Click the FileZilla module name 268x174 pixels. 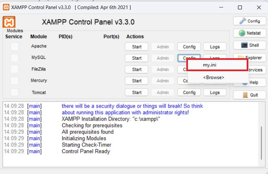coord(39,69)
